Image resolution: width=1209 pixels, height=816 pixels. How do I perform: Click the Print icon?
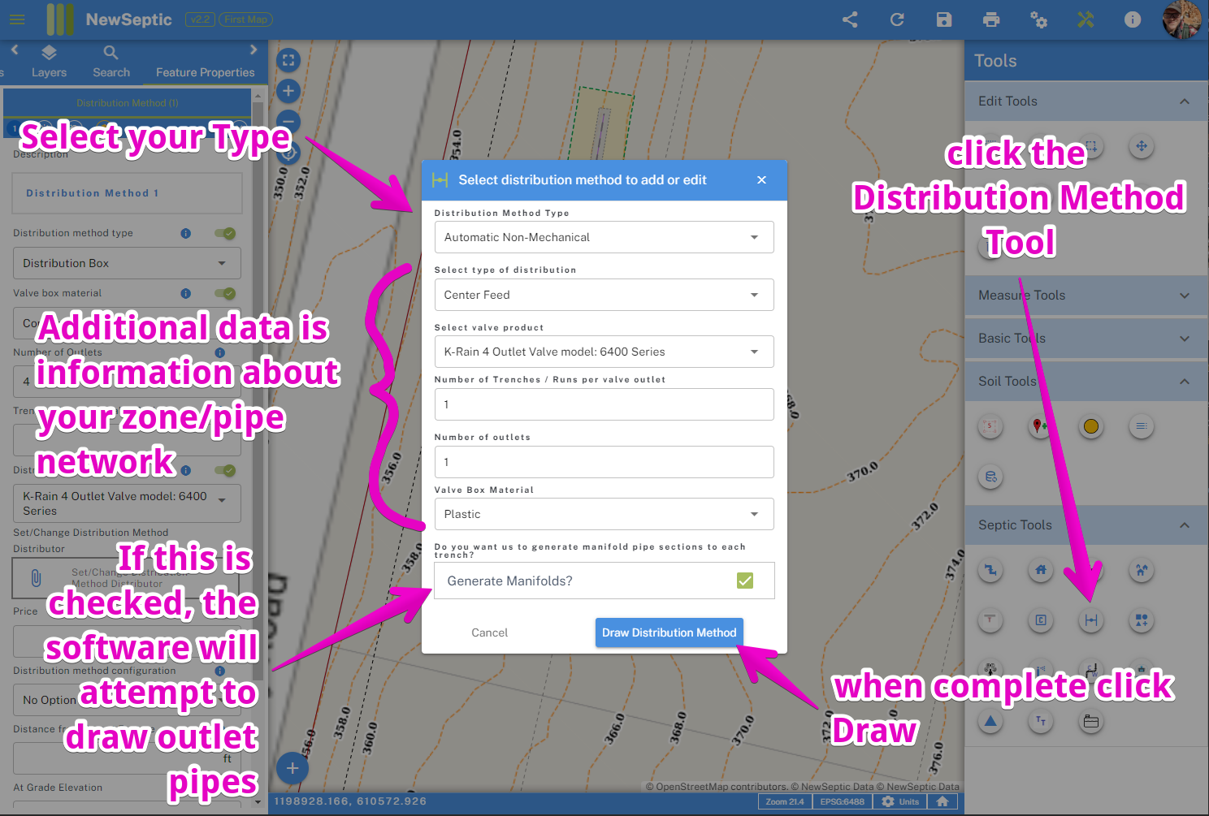click(x=991, y=19)
